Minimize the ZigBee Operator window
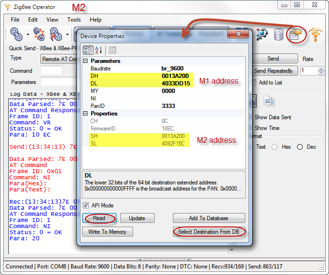Viewport: 329px width, 275px height. tap(284, 5)
